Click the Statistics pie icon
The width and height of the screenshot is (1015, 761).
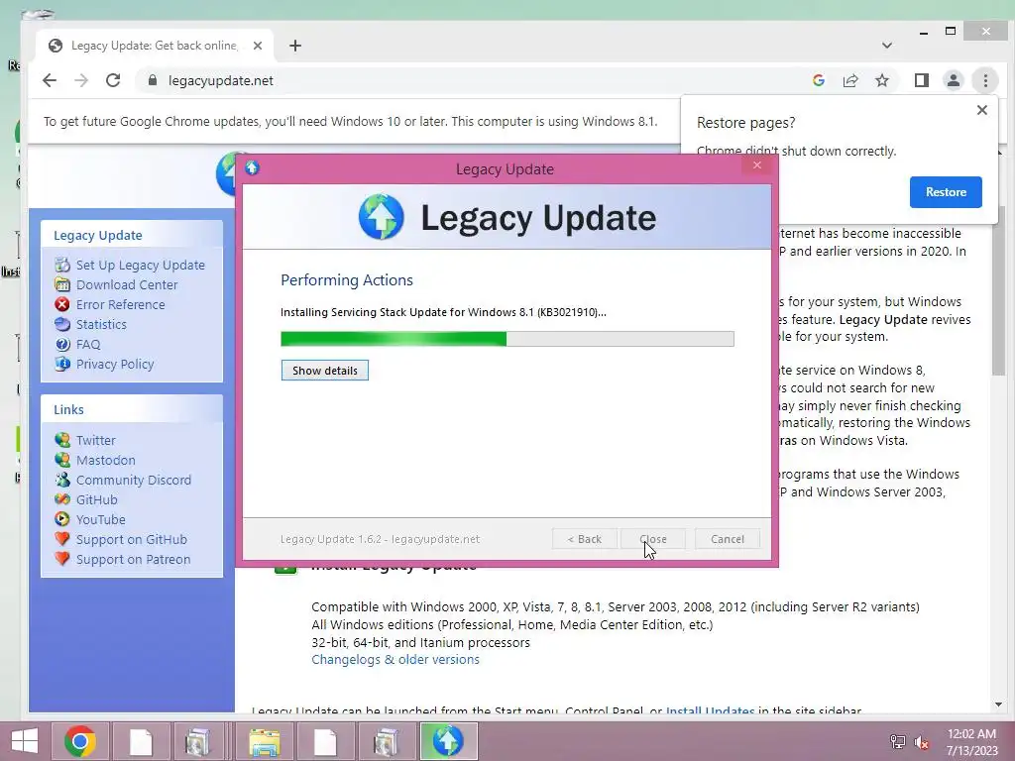tap(62, 324)
